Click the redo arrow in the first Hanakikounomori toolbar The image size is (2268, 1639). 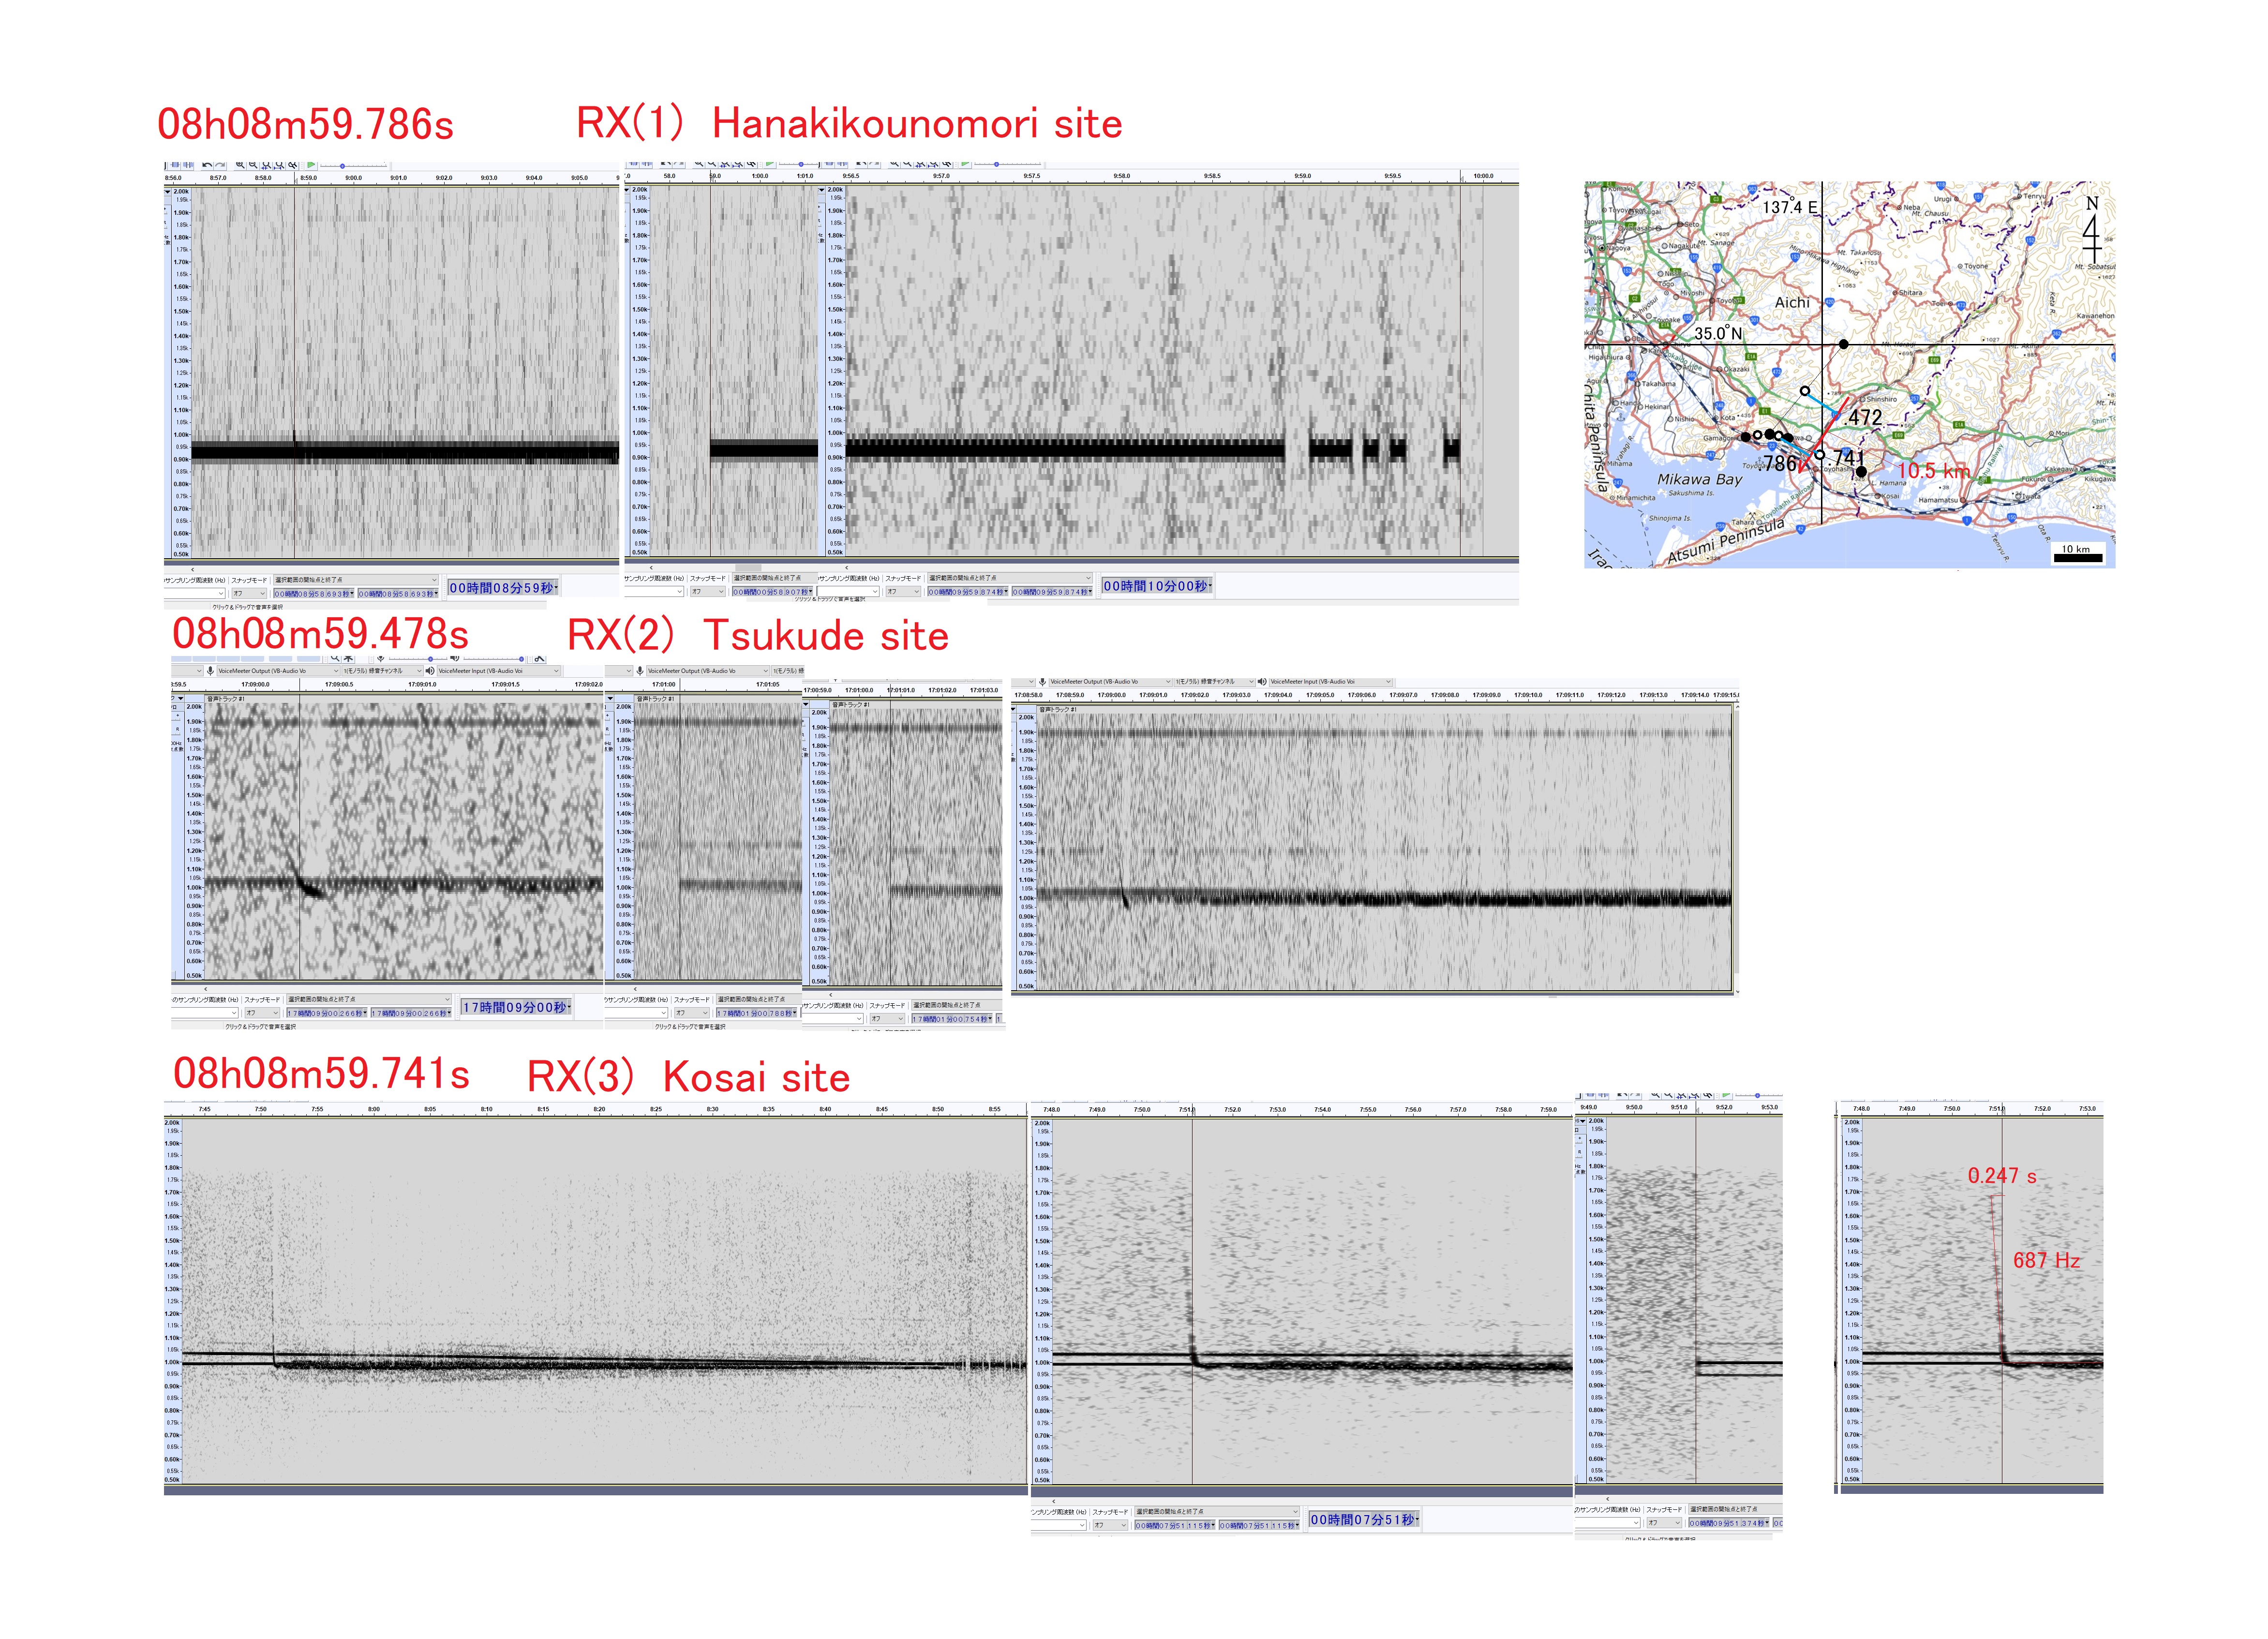[x=220, y=165]
